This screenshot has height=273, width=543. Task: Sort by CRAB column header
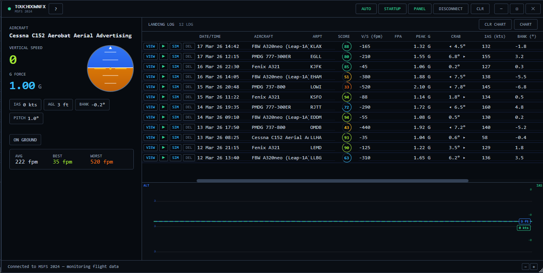[456, 37]
